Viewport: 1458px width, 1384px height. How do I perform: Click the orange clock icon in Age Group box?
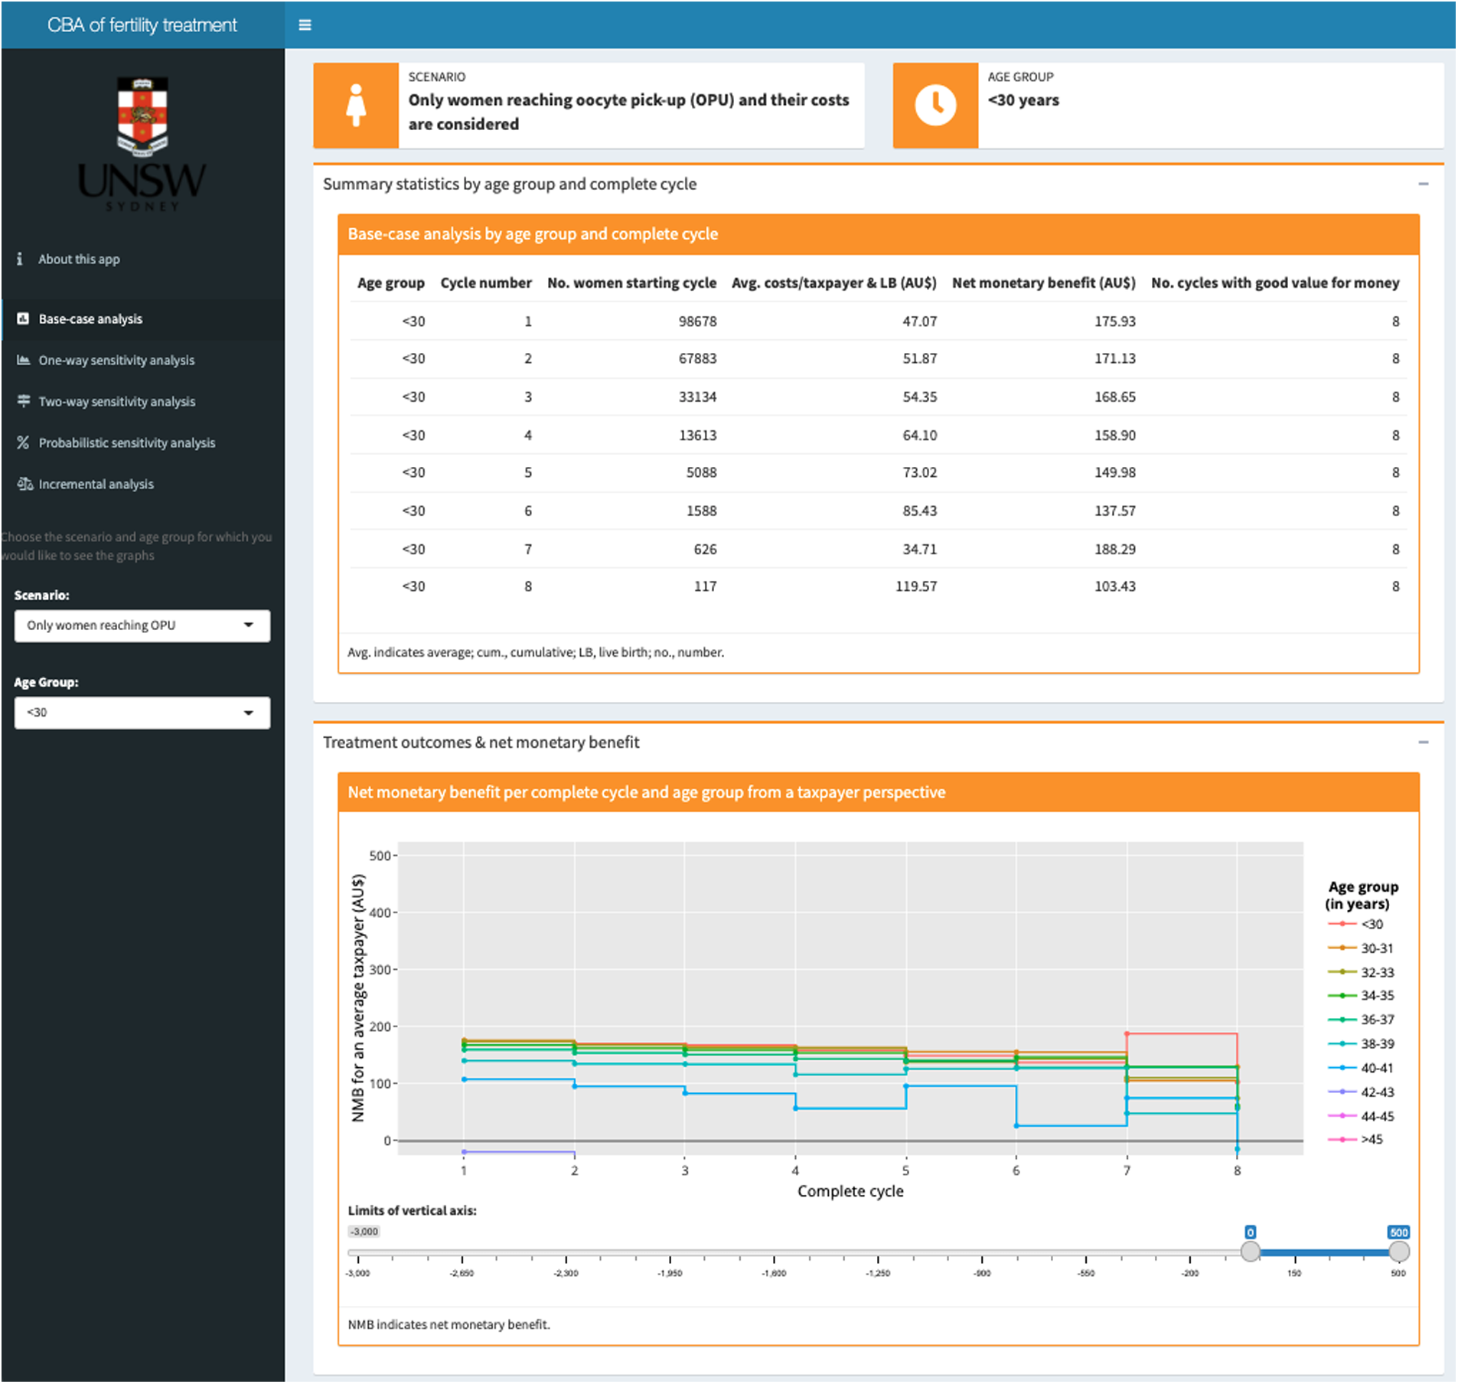click(x=935, y=106)
